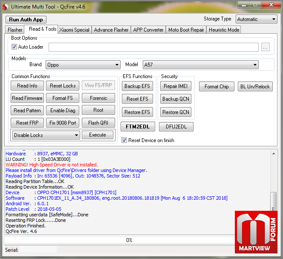Go to Moto Boot Repair tab
Image resolution: width=283 pixels, height=259 pixels.
(x=186, y=30)
